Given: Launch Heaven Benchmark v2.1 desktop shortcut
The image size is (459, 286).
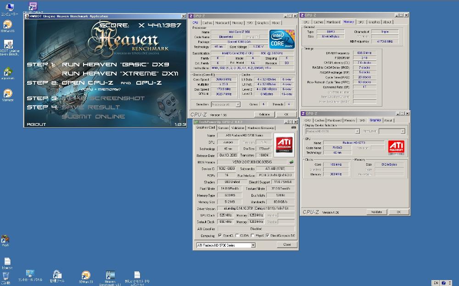Looking at the screenshot, I should 110,278.
